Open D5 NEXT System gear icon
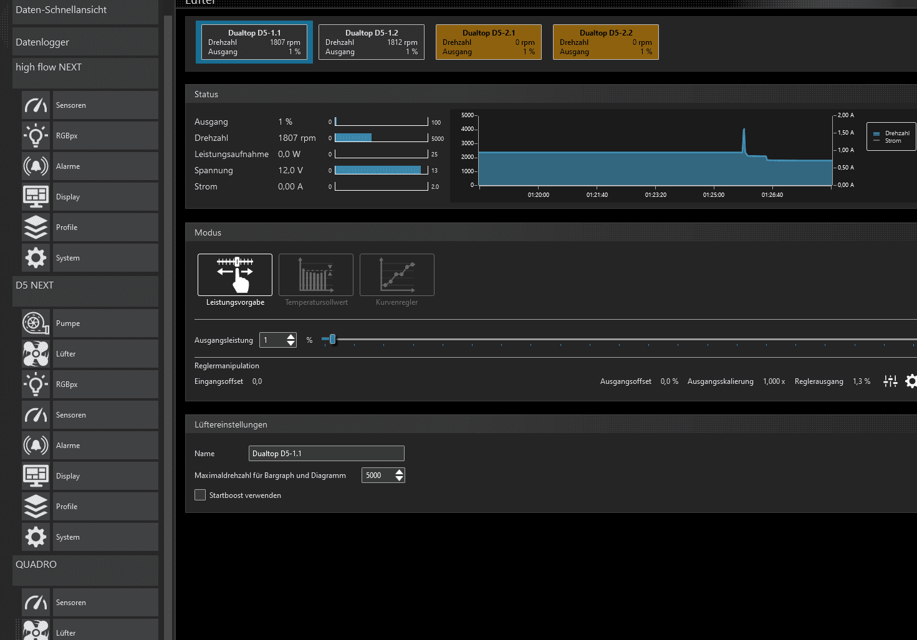Viewport: 917px width, 640px height. pos(36,537)
